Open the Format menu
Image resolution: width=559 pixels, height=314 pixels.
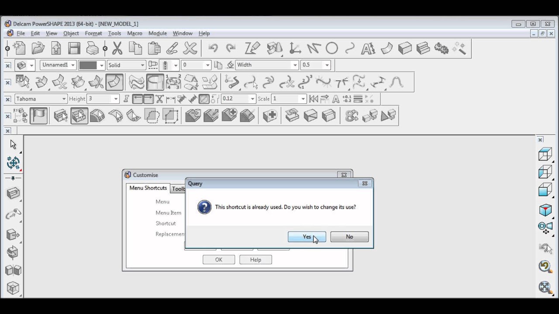pos(93,33)
